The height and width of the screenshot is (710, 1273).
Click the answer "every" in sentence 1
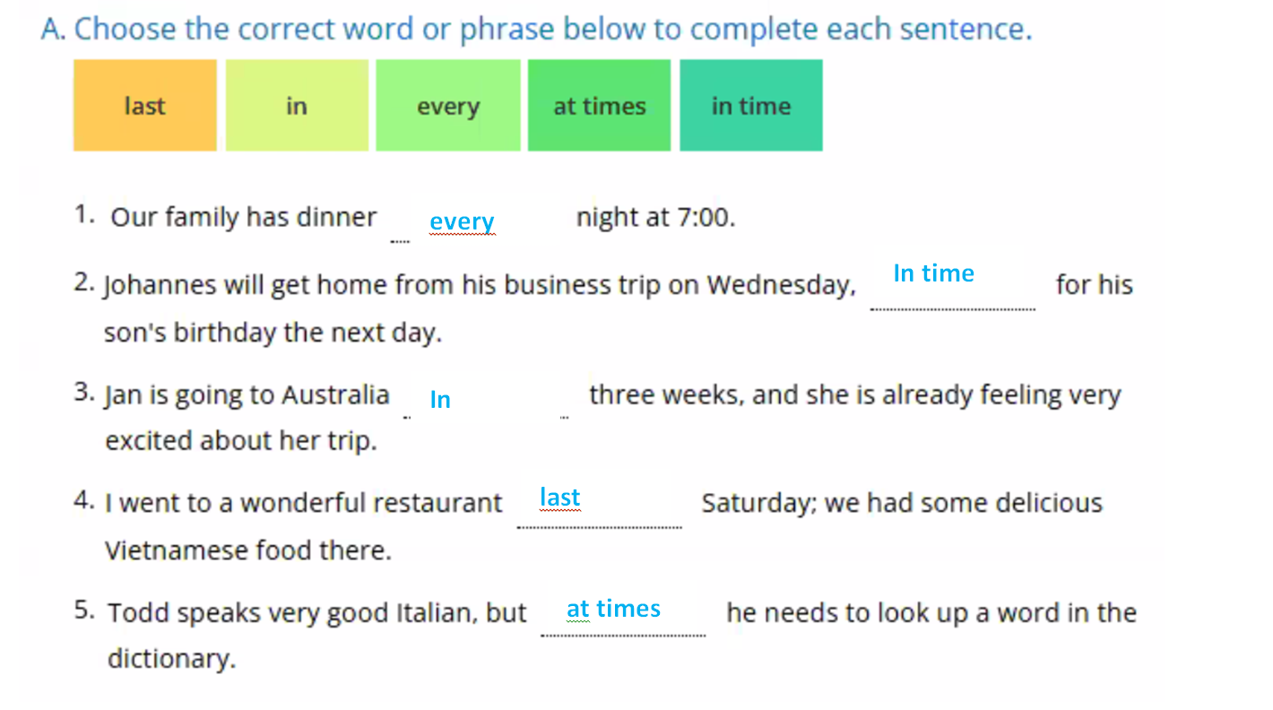(462, 221)
